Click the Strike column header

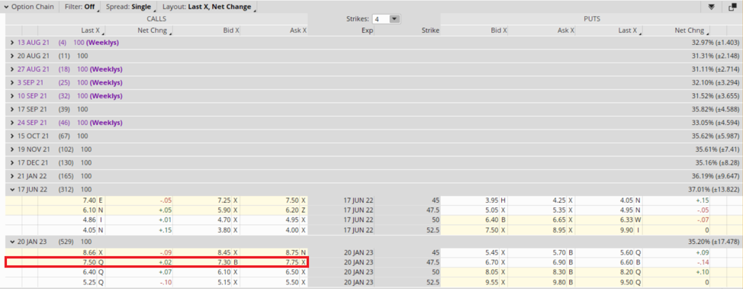(431, 31)
